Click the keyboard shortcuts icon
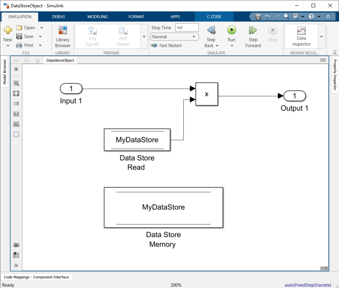The image size is (339, 288). click(x=323, y=60)
